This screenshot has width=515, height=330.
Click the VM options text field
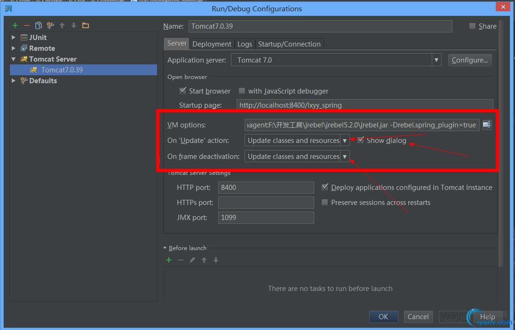point(362,125)
